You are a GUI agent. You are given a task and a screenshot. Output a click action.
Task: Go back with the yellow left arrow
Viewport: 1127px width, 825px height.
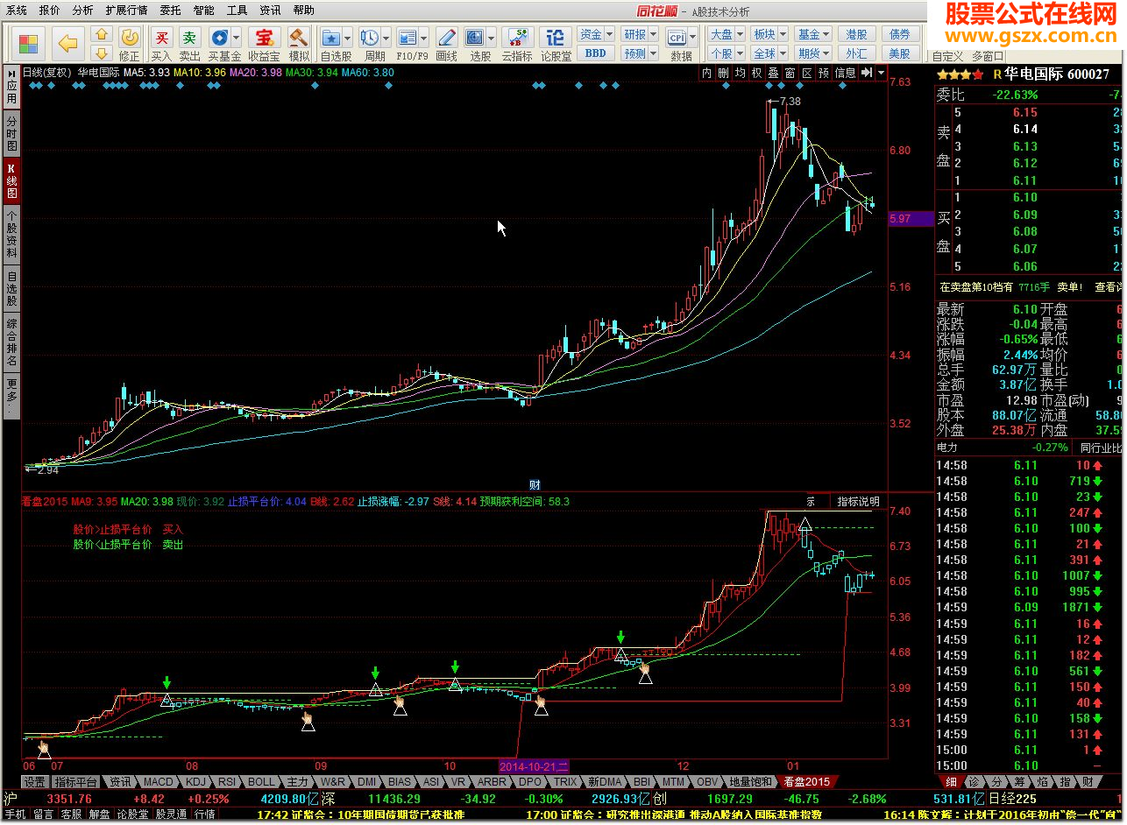tap(67, 43)
